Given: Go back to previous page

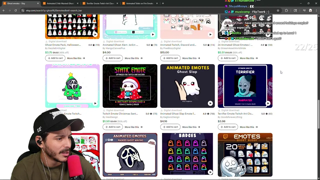Looking at the screenshot, I should pyautogui.click(x=4, y=10).
